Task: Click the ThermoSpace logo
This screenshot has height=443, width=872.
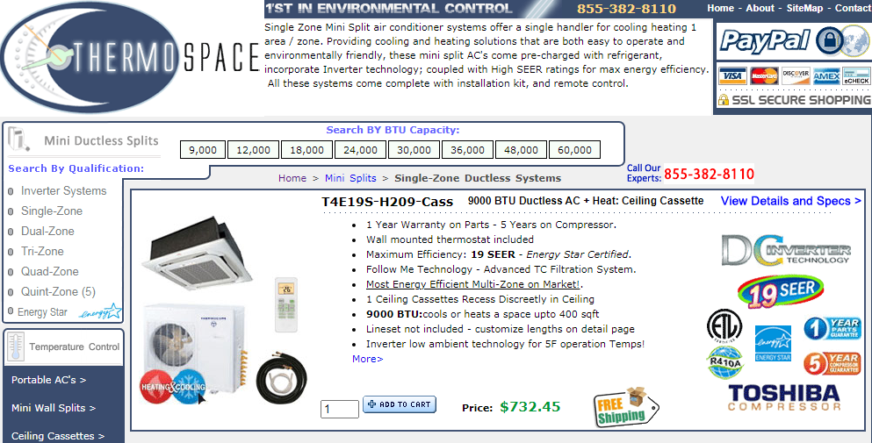Action: 131,57
